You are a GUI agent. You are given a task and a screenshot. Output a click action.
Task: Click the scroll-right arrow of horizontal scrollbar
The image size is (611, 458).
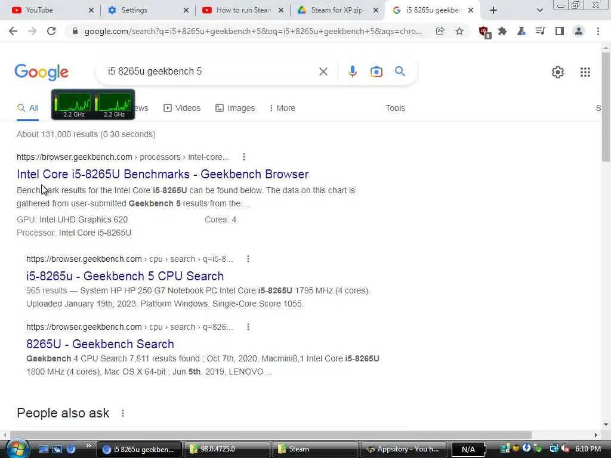pos(595,435)
